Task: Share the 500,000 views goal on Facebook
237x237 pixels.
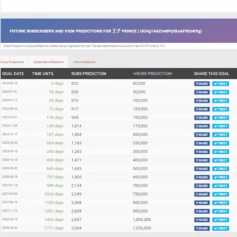Action: click(x=202, y=169)
